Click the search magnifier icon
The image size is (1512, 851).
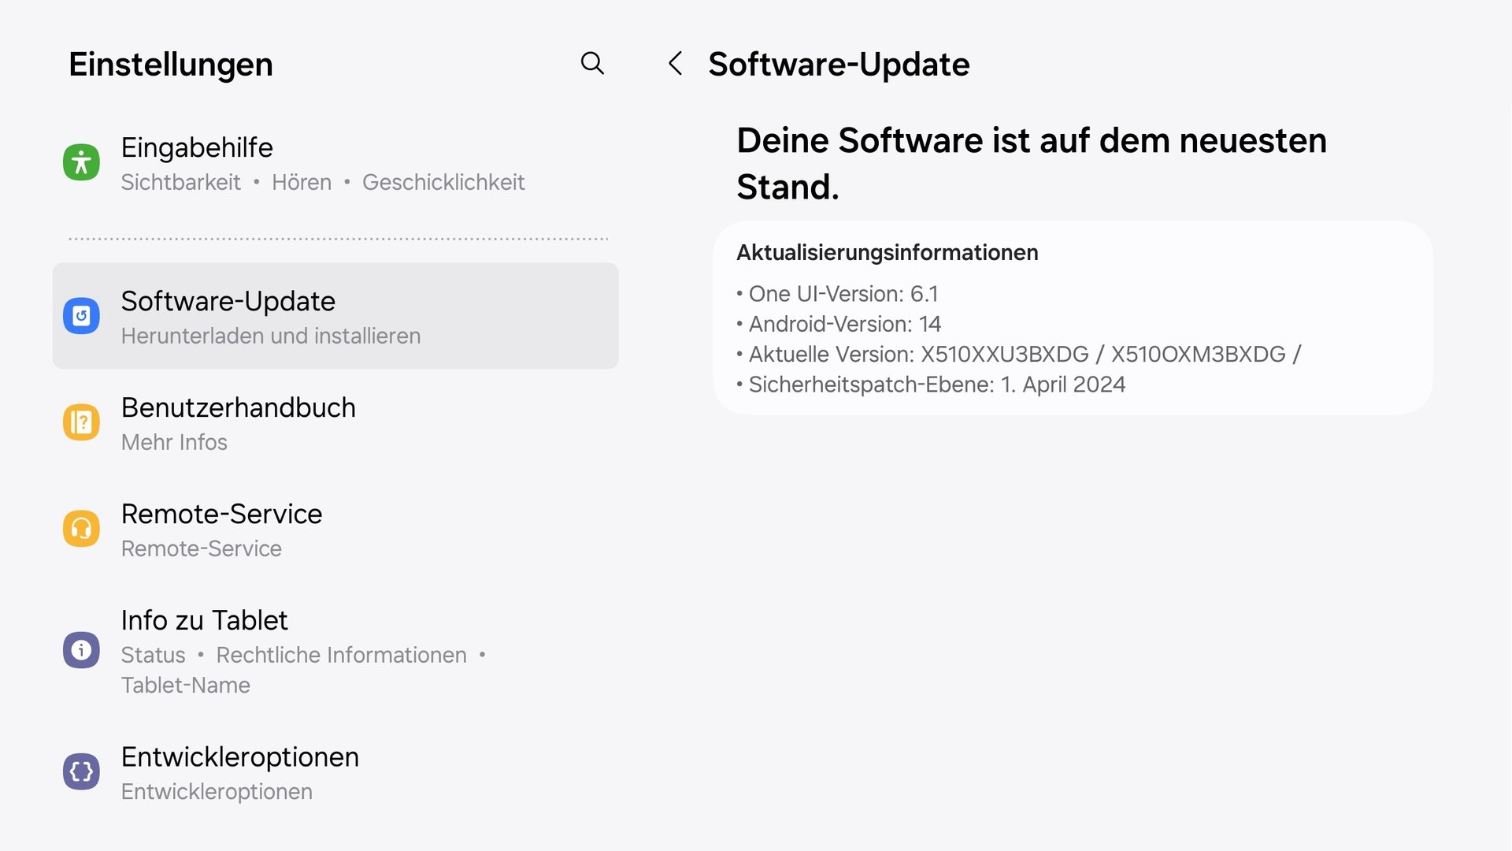[x=592, y=63]
